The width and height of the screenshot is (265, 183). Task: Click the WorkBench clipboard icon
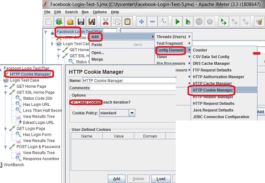pos(1,165)
